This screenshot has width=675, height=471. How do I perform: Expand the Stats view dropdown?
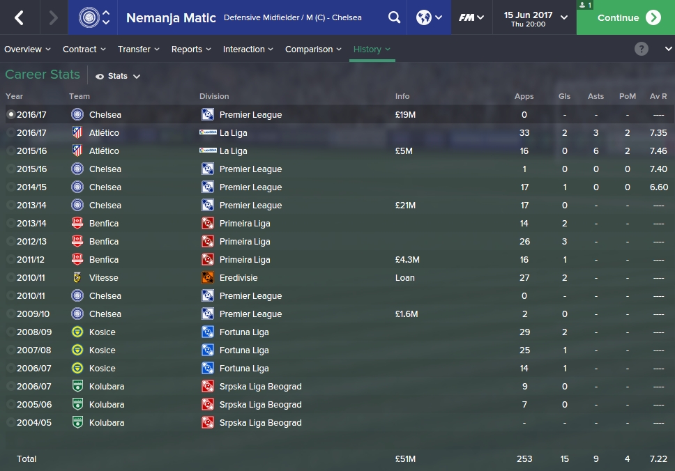pos(118,76)
